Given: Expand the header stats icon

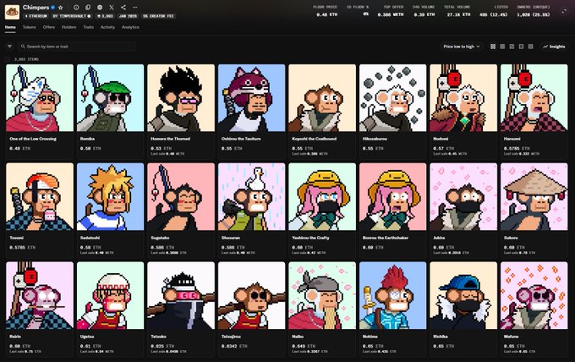Looking at the screenshot, I should point(564,11).
